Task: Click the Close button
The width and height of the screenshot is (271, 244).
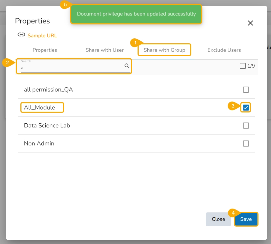Action: 218,219
